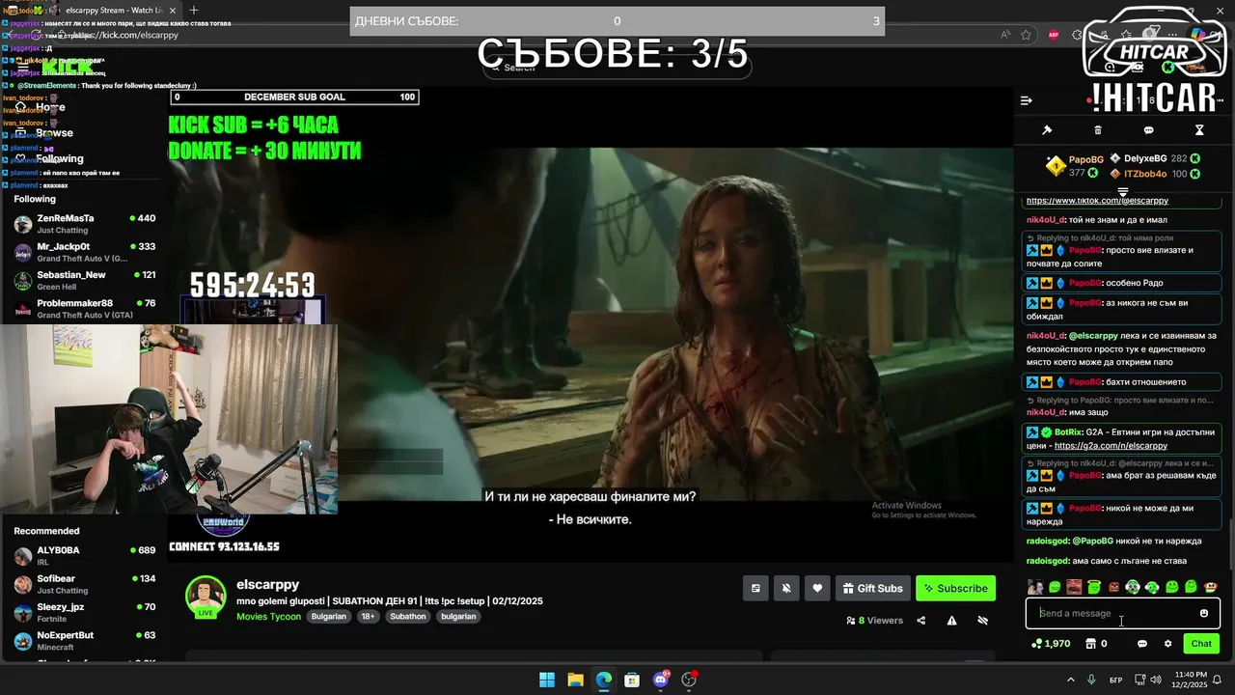Show the 8 Viewers list
This screenshot has height=695, width=1235.
tap(874, 621)
